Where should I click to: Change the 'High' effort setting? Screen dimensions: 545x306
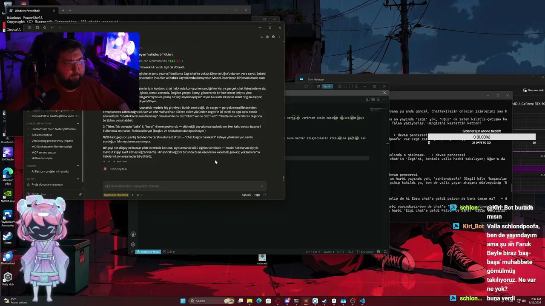(257, 195)
